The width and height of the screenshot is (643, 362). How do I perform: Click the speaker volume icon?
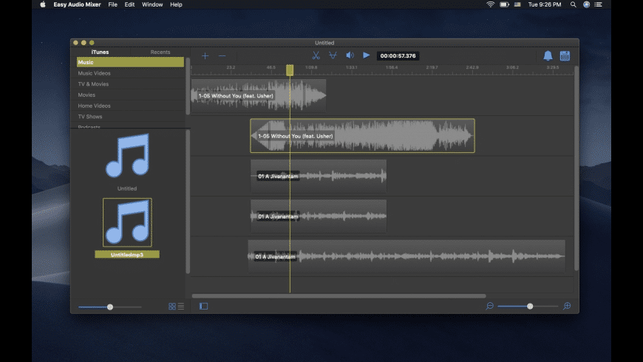(x=350, y=55)
